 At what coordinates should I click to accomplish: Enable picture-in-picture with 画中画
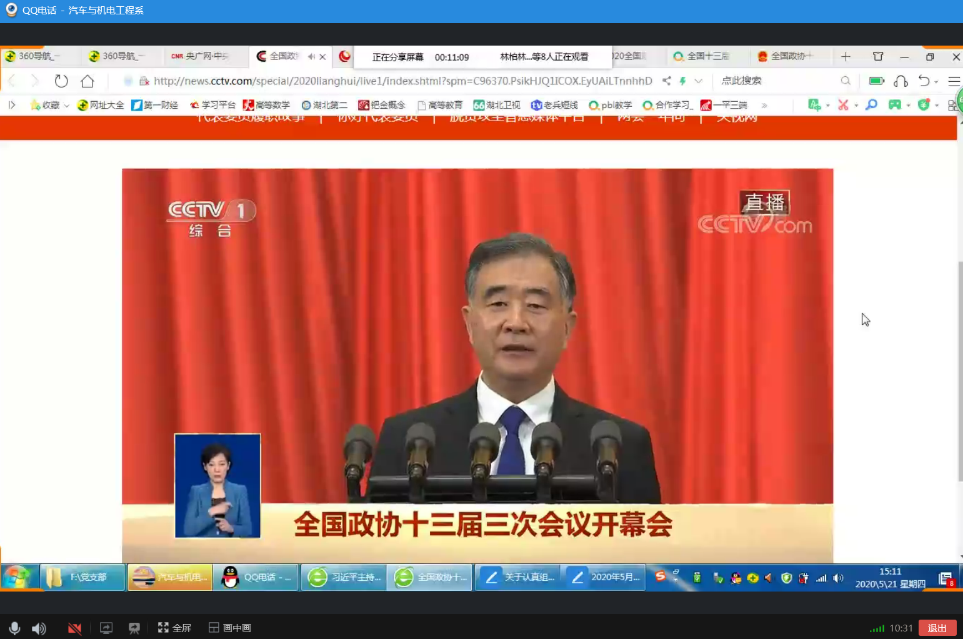(x=230, y=628)
